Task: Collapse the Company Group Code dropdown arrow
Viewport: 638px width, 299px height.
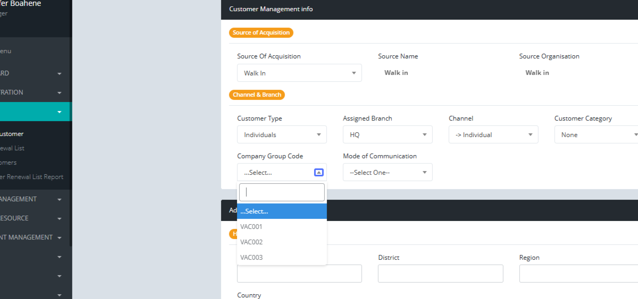Action: pos(318,173)
